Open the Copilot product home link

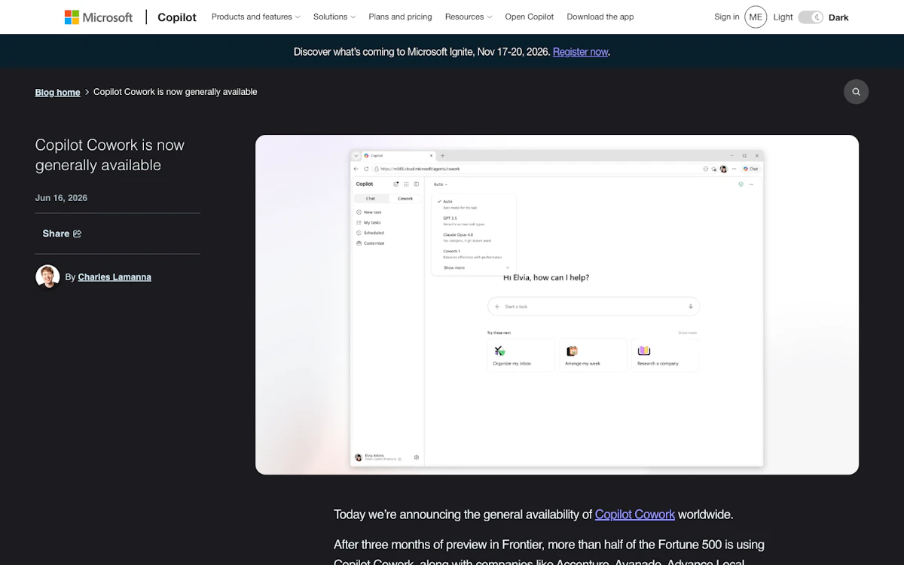tap(177, 17)
